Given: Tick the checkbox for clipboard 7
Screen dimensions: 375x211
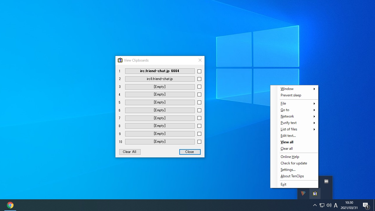Looking at the screenshot, I should point(199,118).
